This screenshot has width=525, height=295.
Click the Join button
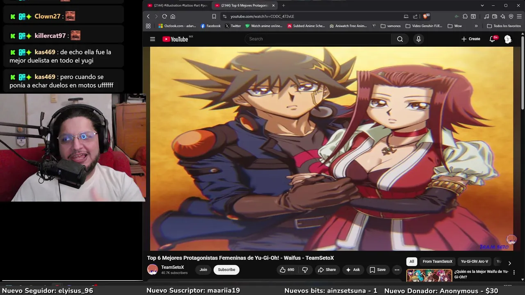(x=203, y=270)
